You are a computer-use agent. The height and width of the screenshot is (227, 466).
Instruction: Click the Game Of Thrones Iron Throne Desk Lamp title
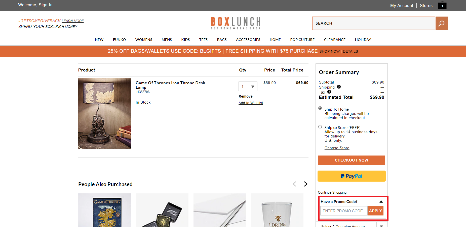[x=170, y=85]
